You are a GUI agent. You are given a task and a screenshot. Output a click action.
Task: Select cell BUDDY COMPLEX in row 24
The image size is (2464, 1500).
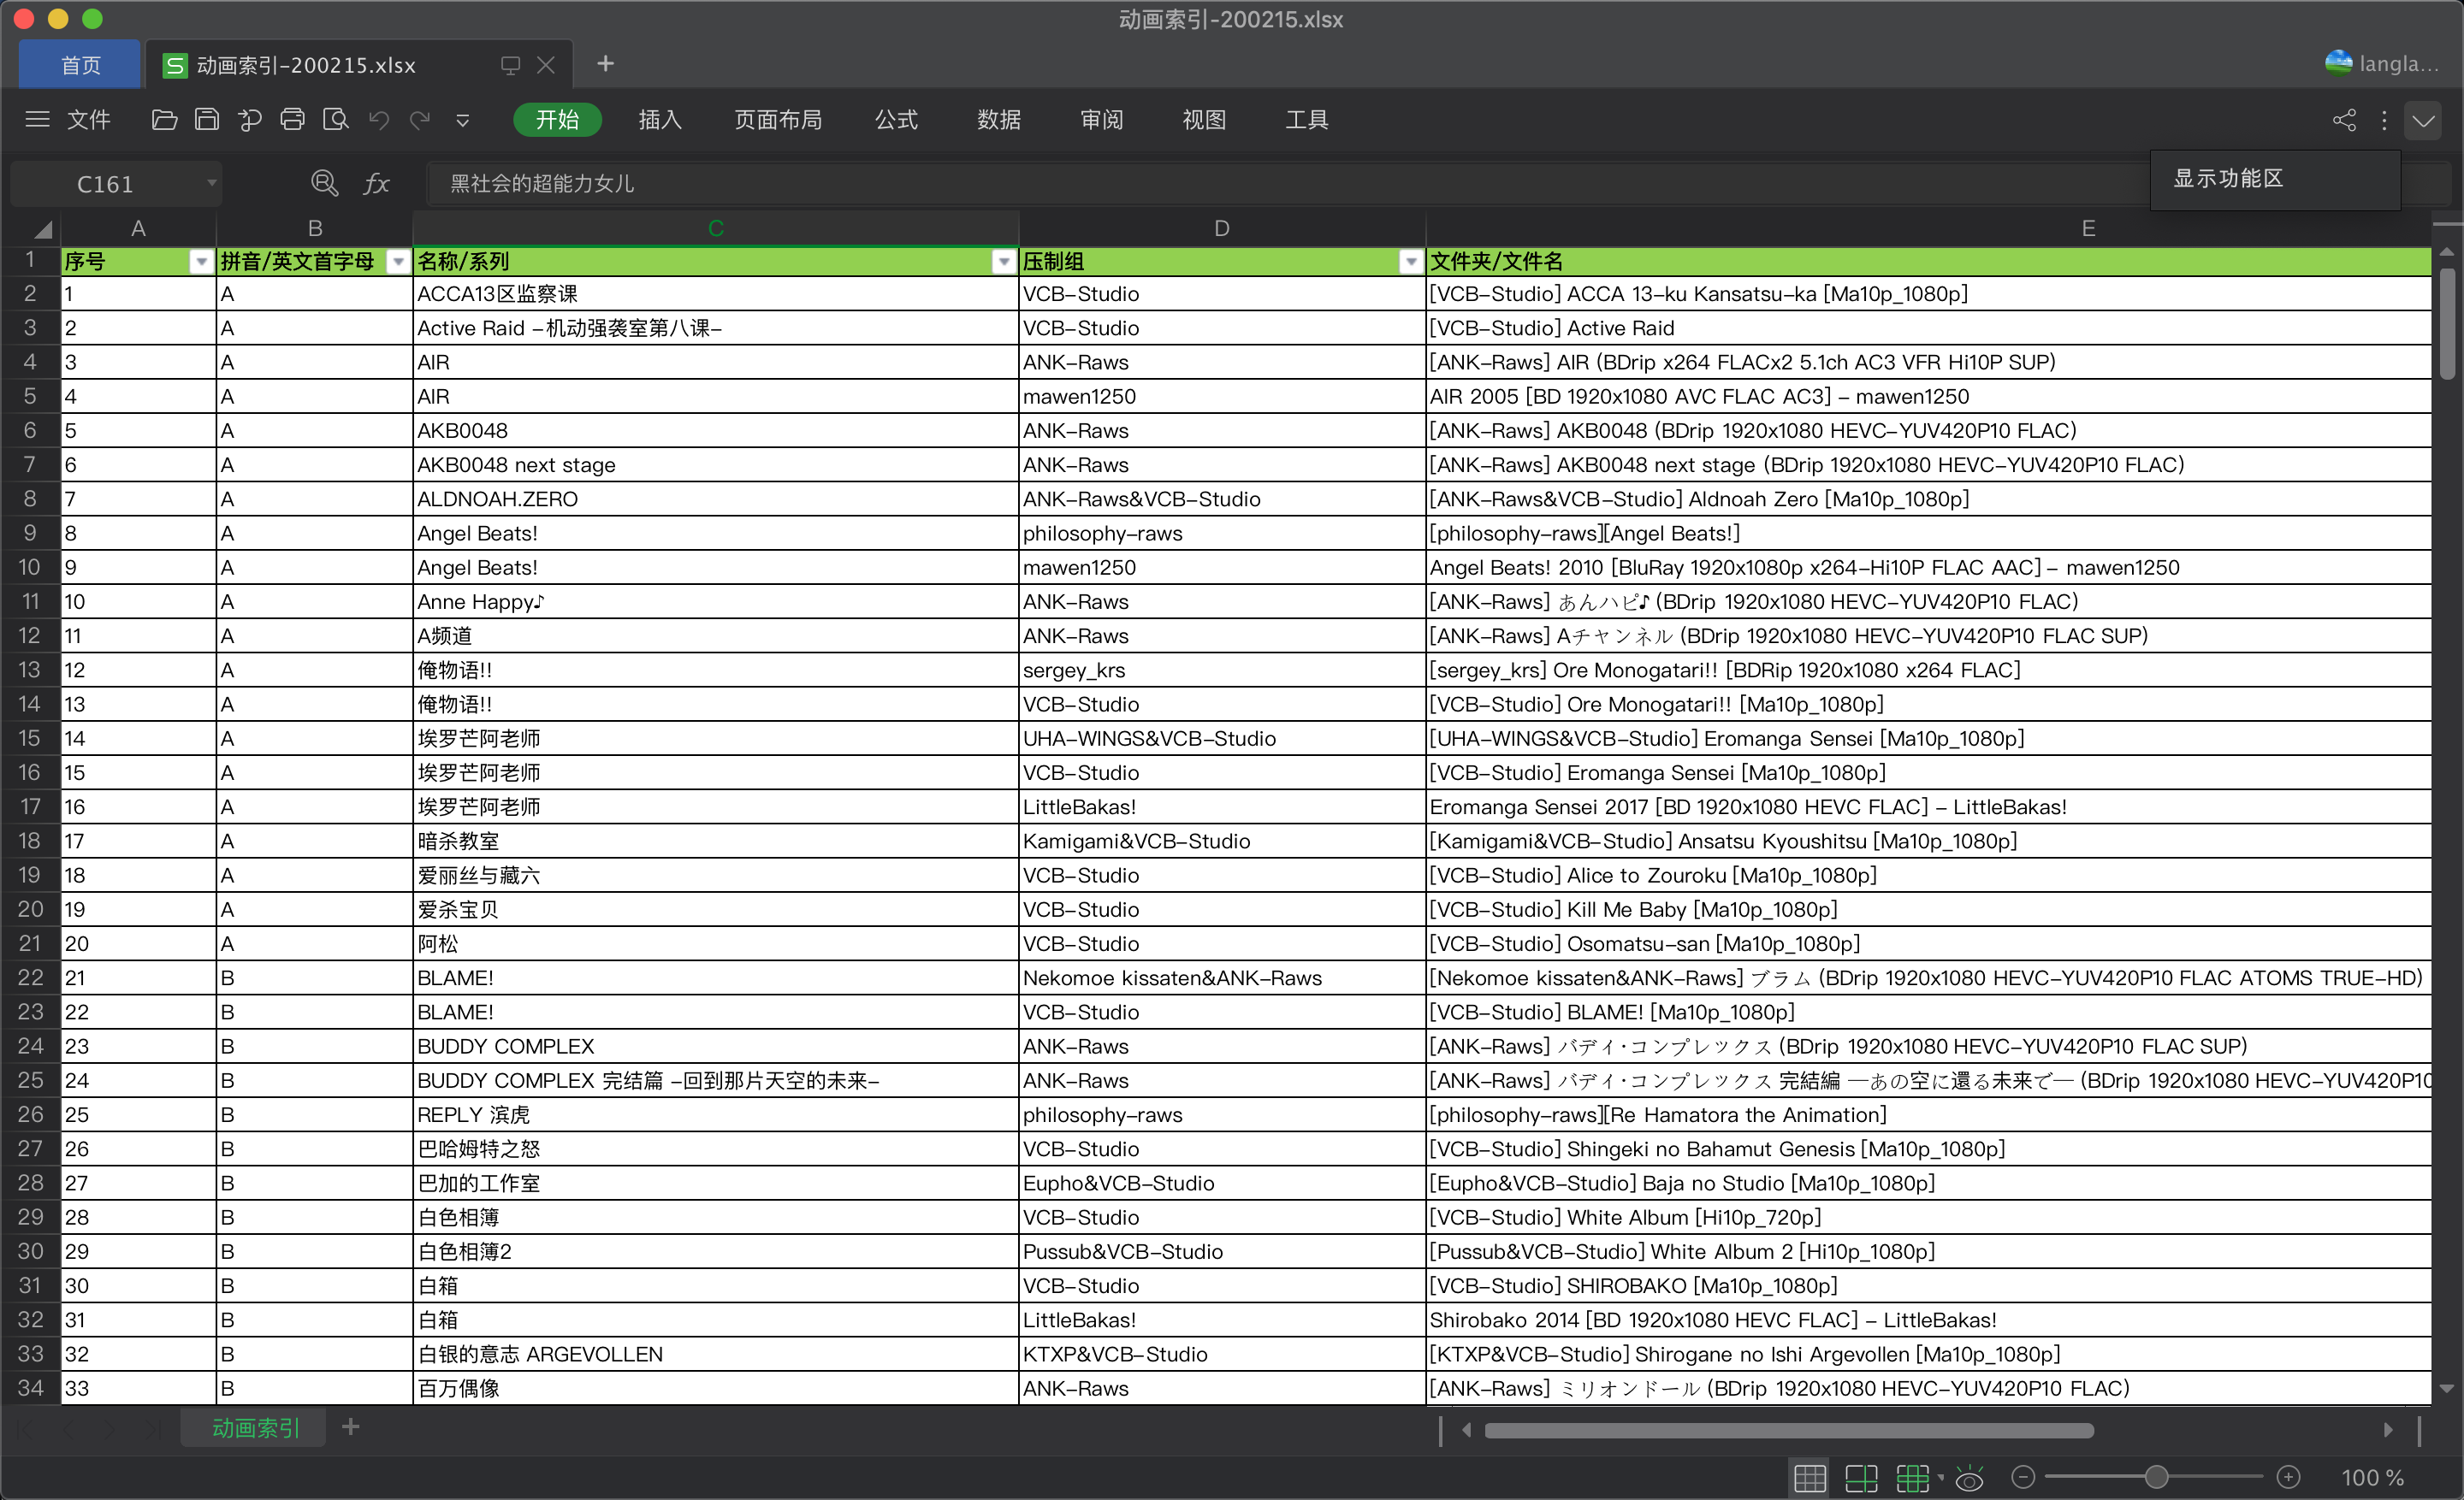(x=715, y=1046)
